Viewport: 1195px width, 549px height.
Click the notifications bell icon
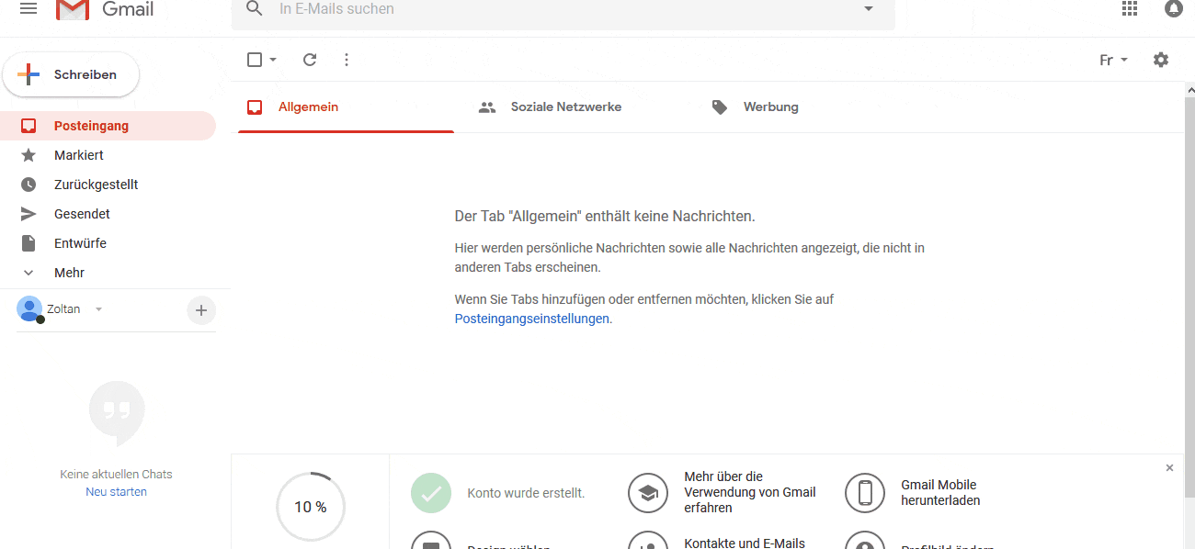1174,9
